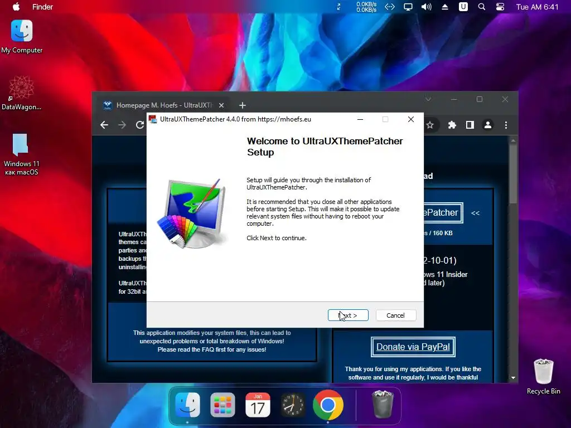Click the Patcher download link on webpage
The width and height of the screenshot is (571, 428).
click(443, 212)
